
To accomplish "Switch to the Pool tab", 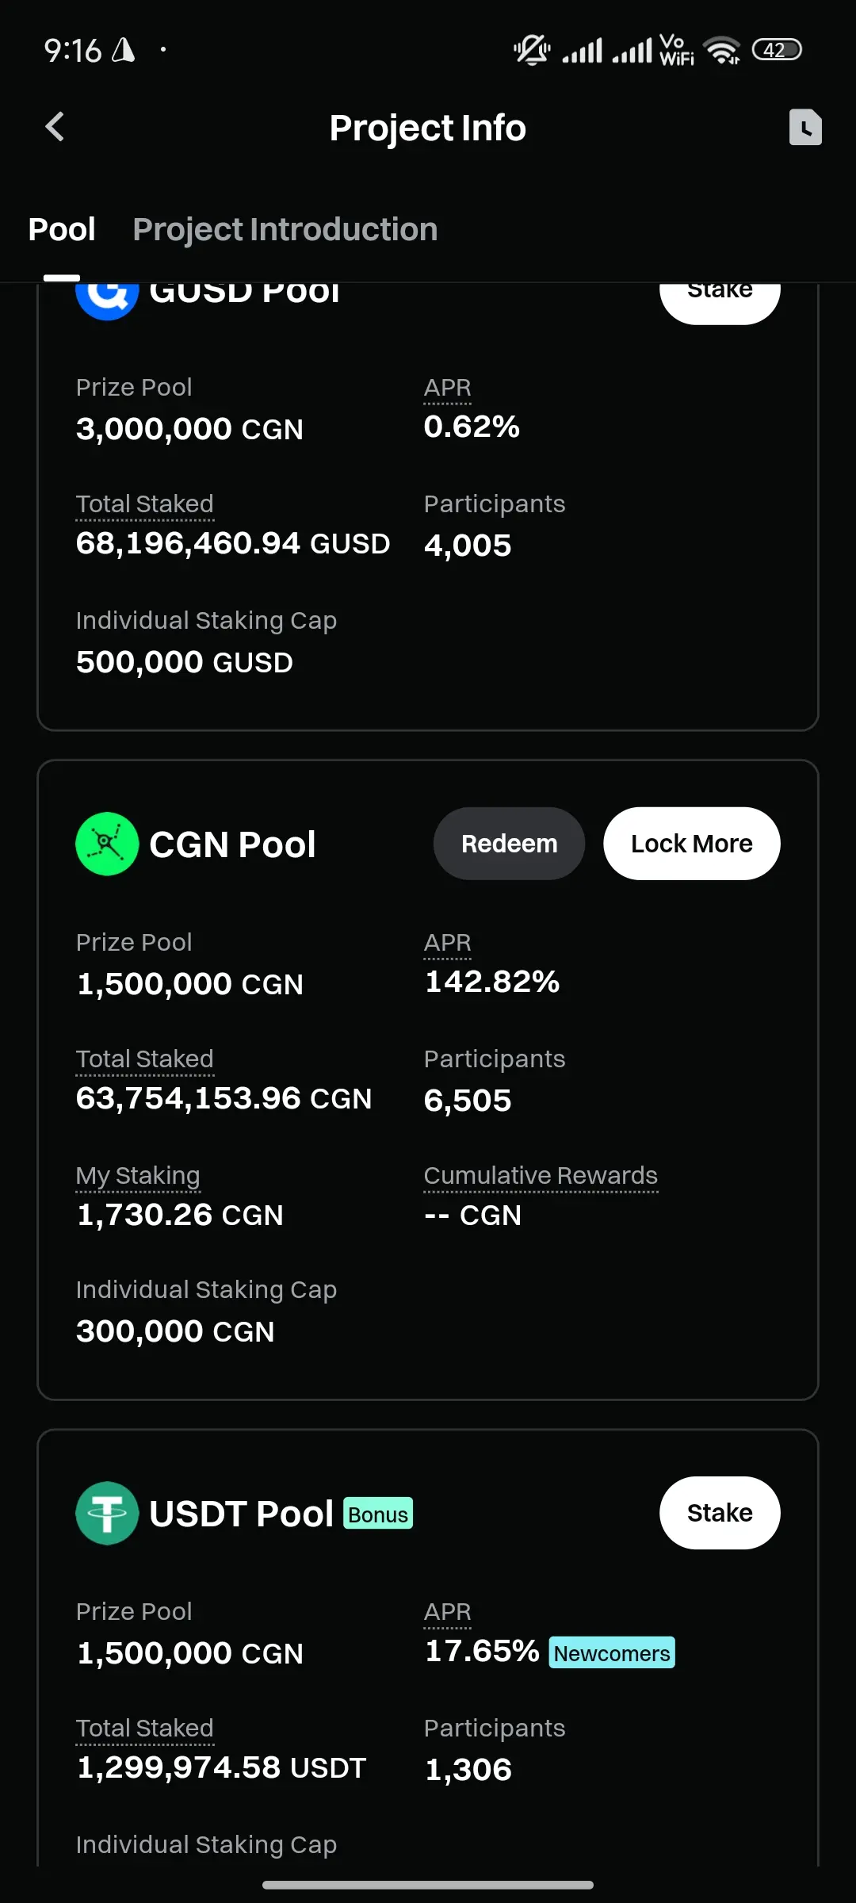I will tap(62, 230).
